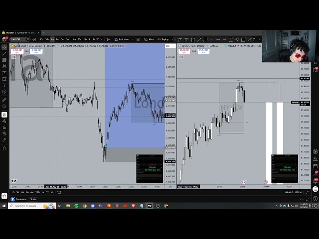Image resolution: width=319 pixels, height=239 pixels.
Task: Open the timezone 09:46:31 UTC-4 menu
Action: coord(293,192)
